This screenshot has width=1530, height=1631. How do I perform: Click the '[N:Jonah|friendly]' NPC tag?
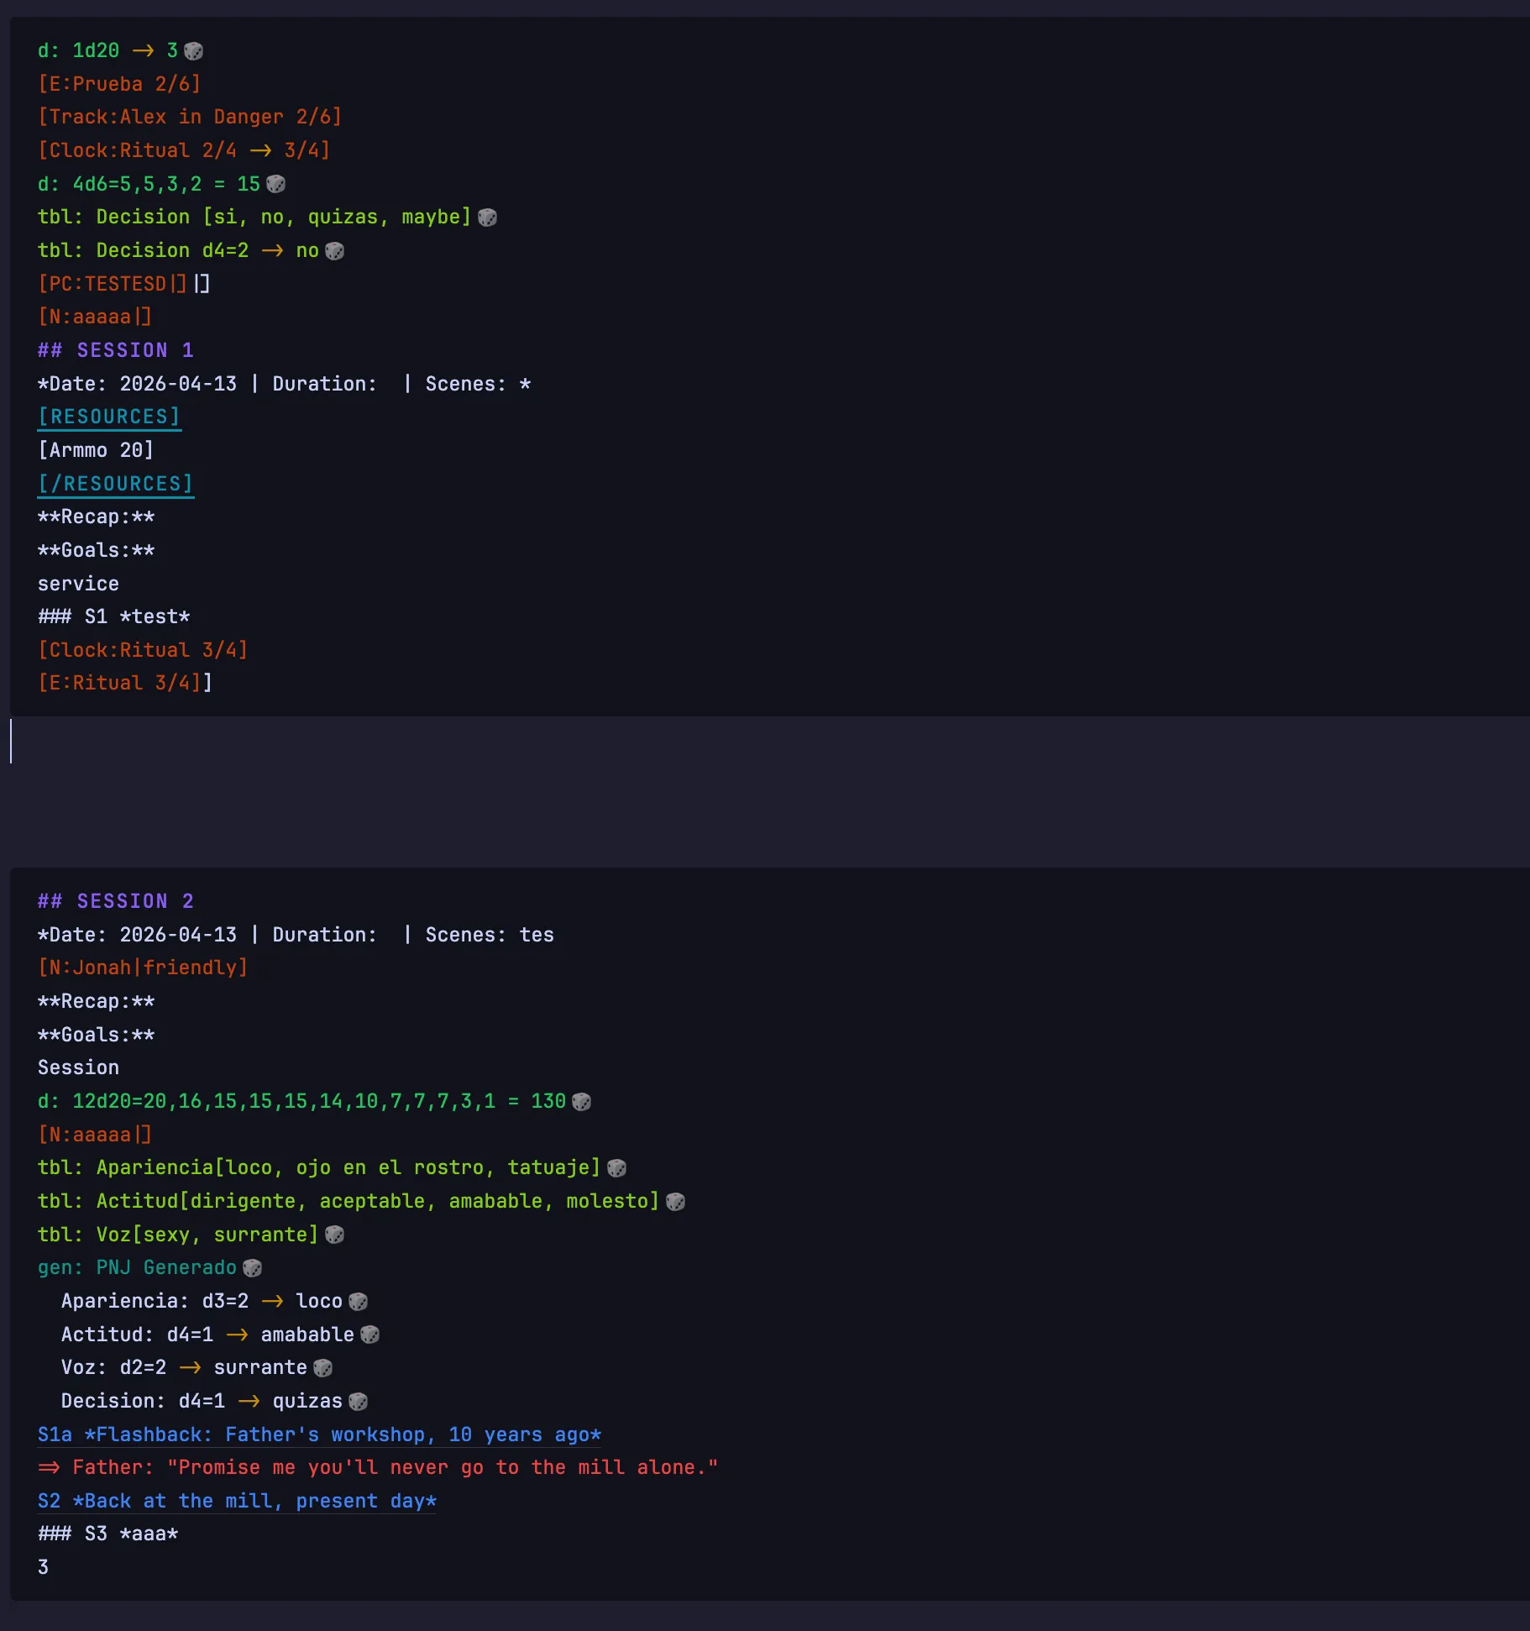click(143, 968)
